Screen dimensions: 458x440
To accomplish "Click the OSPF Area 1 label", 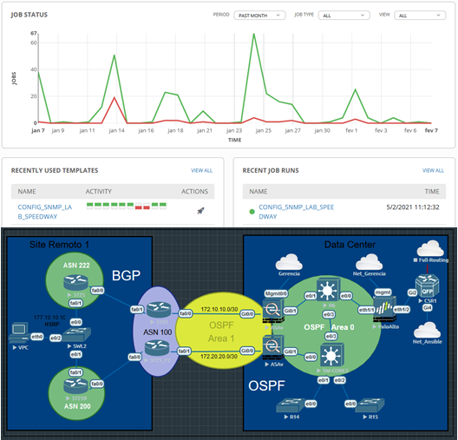I will (221, 332).
